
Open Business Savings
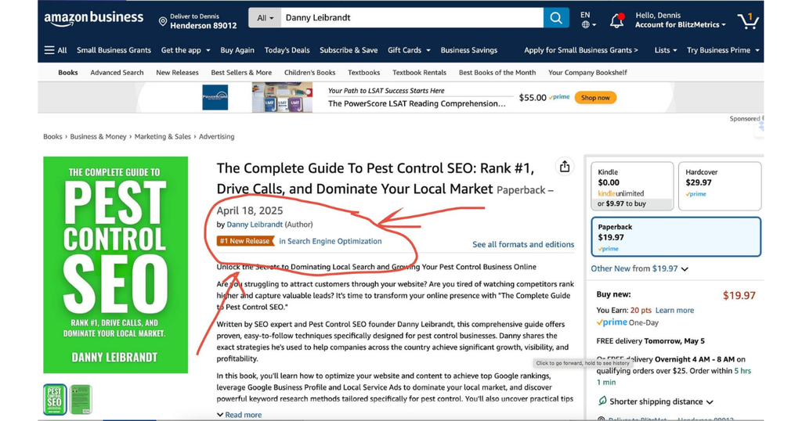[469, 50]
